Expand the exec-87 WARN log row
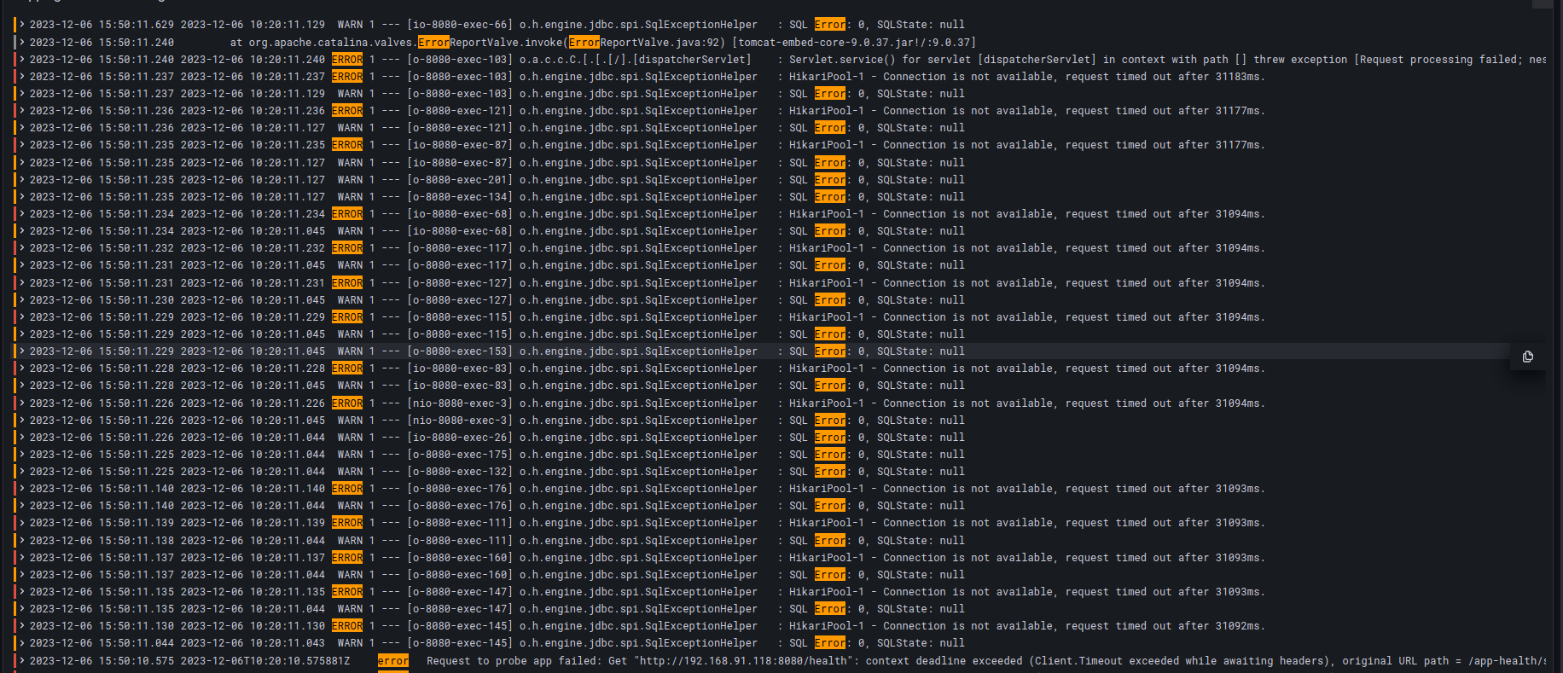 [22, 162]
